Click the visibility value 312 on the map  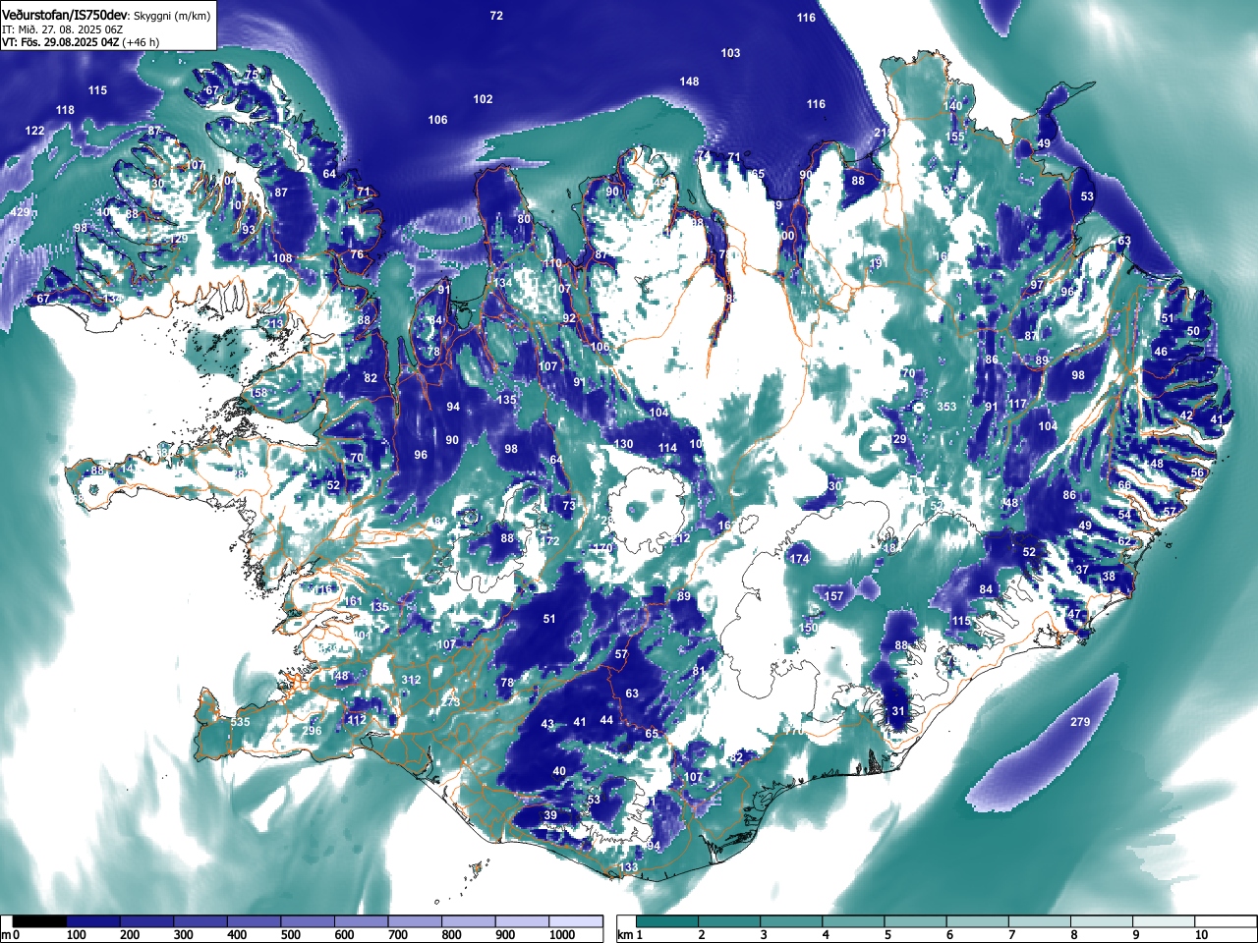[x=411, y=680]
